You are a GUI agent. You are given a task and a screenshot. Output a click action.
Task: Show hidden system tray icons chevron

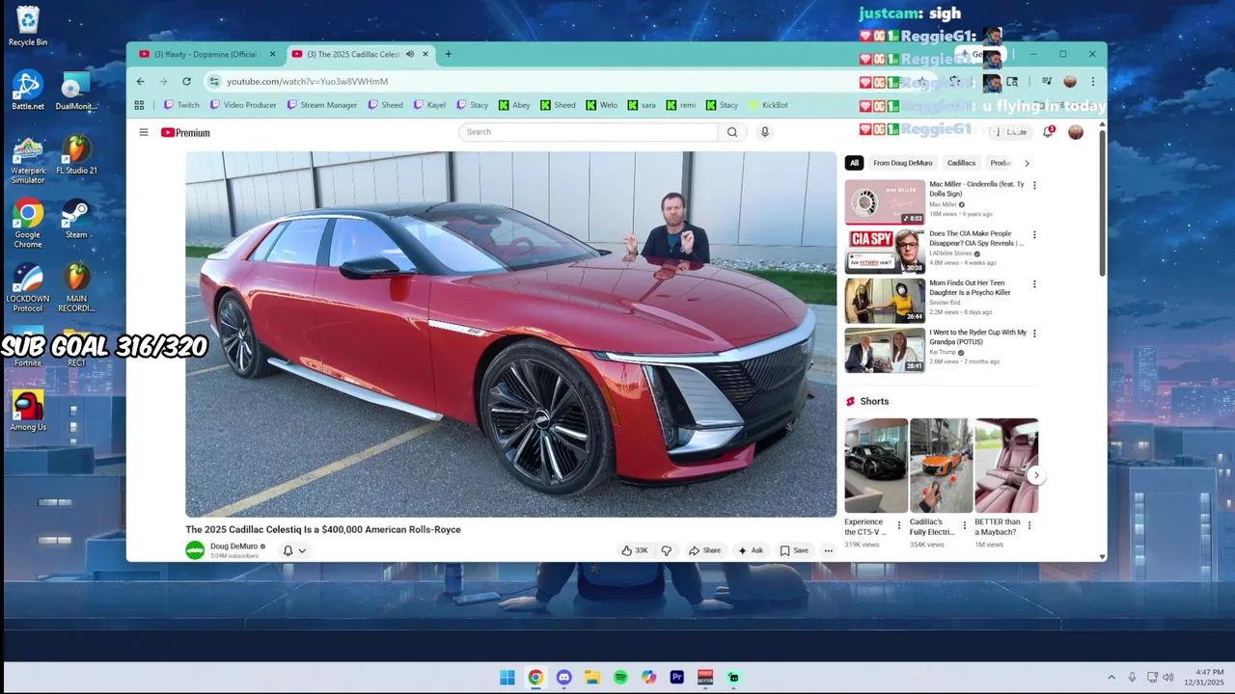pyautogui.click(x=1111, y=678)
